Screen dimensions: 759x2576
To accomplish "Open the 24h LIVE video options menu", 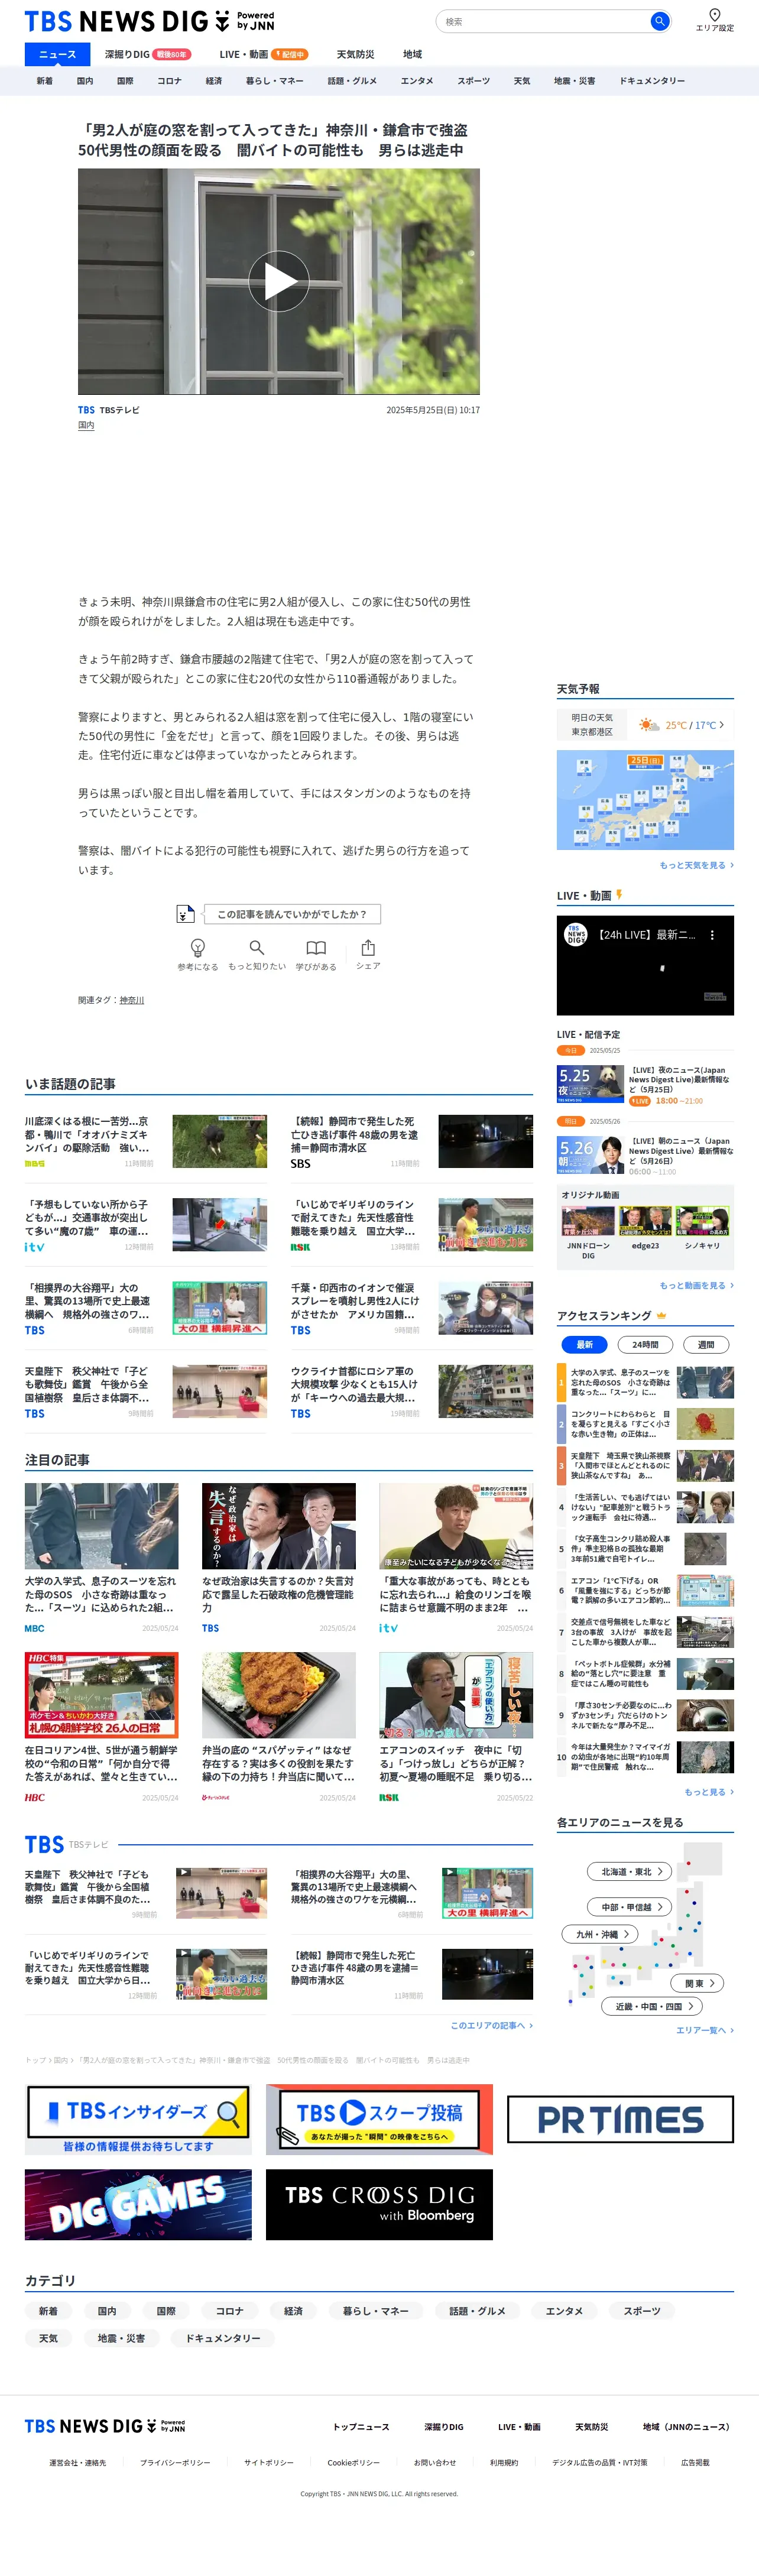I will (x=712, y=935).
